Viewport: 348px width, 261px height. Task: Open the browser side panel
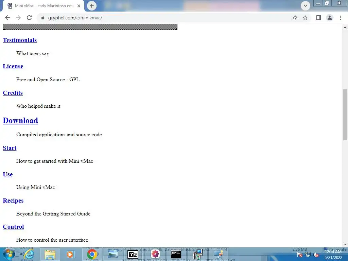pyautogui.click(x=319, y=18)
